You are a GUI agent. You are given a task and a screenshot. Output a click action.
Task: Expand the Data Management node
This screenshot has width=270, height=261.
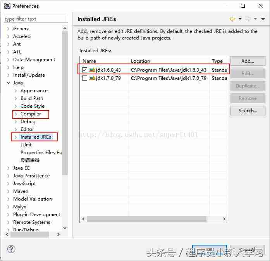[8, 60]
